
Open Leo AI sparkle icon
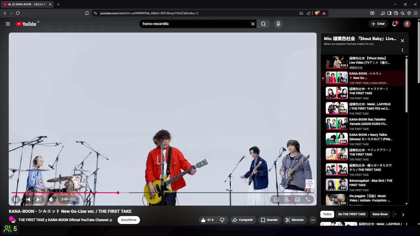click(x=402, y=13)
